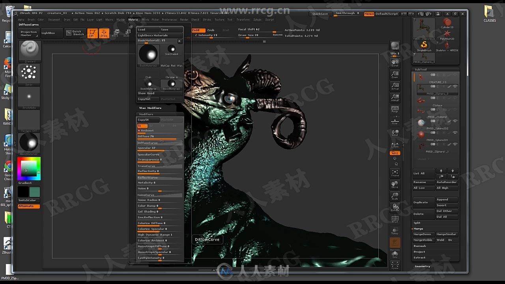The height and width of the screenshot is (284, 505).
Task: Toggle Transp transparency mode
Action: click(x=395, y=231)
